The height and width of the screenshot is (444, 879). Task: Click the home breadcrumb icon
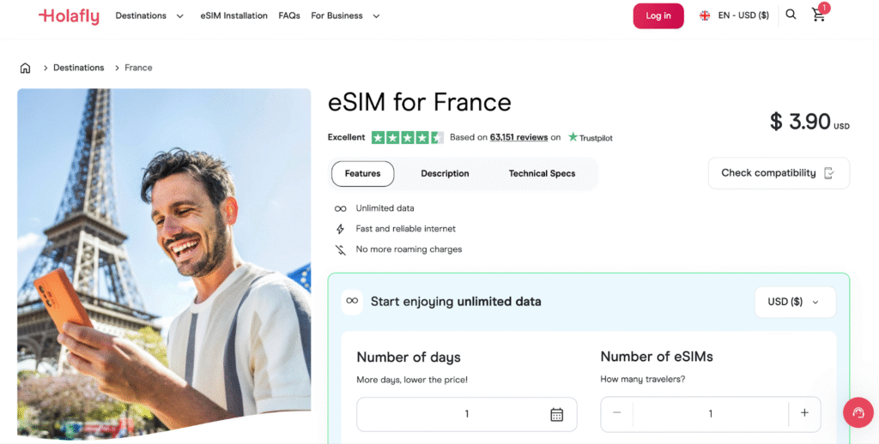[x=25, y=68]
